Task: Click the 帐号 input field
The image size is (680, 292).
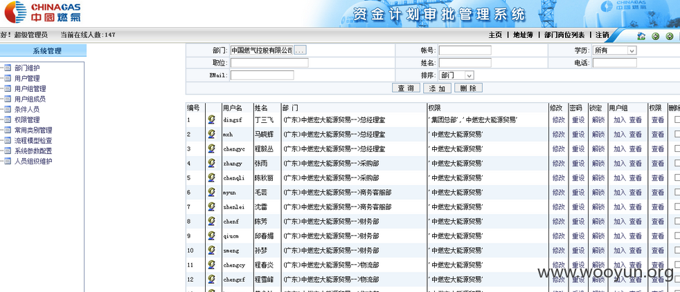Action: (465, 50)
